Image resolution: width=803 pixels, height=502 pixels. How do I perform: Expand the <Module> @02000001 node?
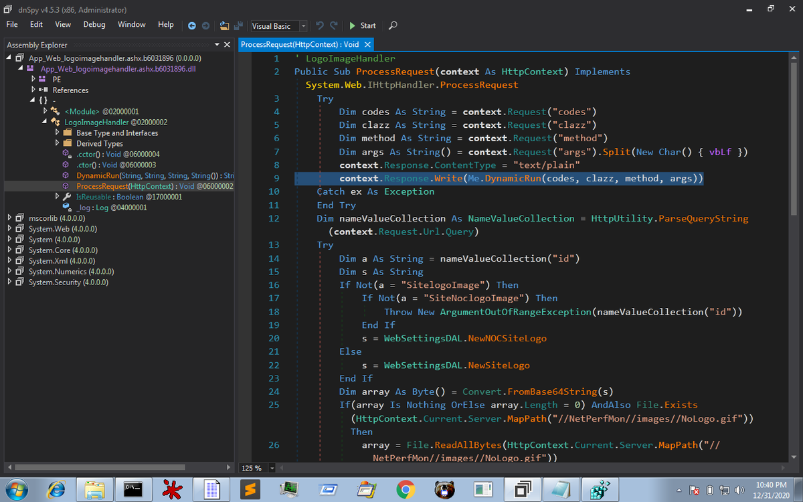[46, 110]
